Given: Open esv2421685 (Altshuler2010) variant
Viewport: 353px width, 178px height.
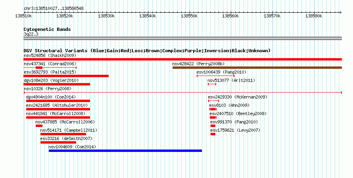Looking at the screenshot, I should click(57, 105).
